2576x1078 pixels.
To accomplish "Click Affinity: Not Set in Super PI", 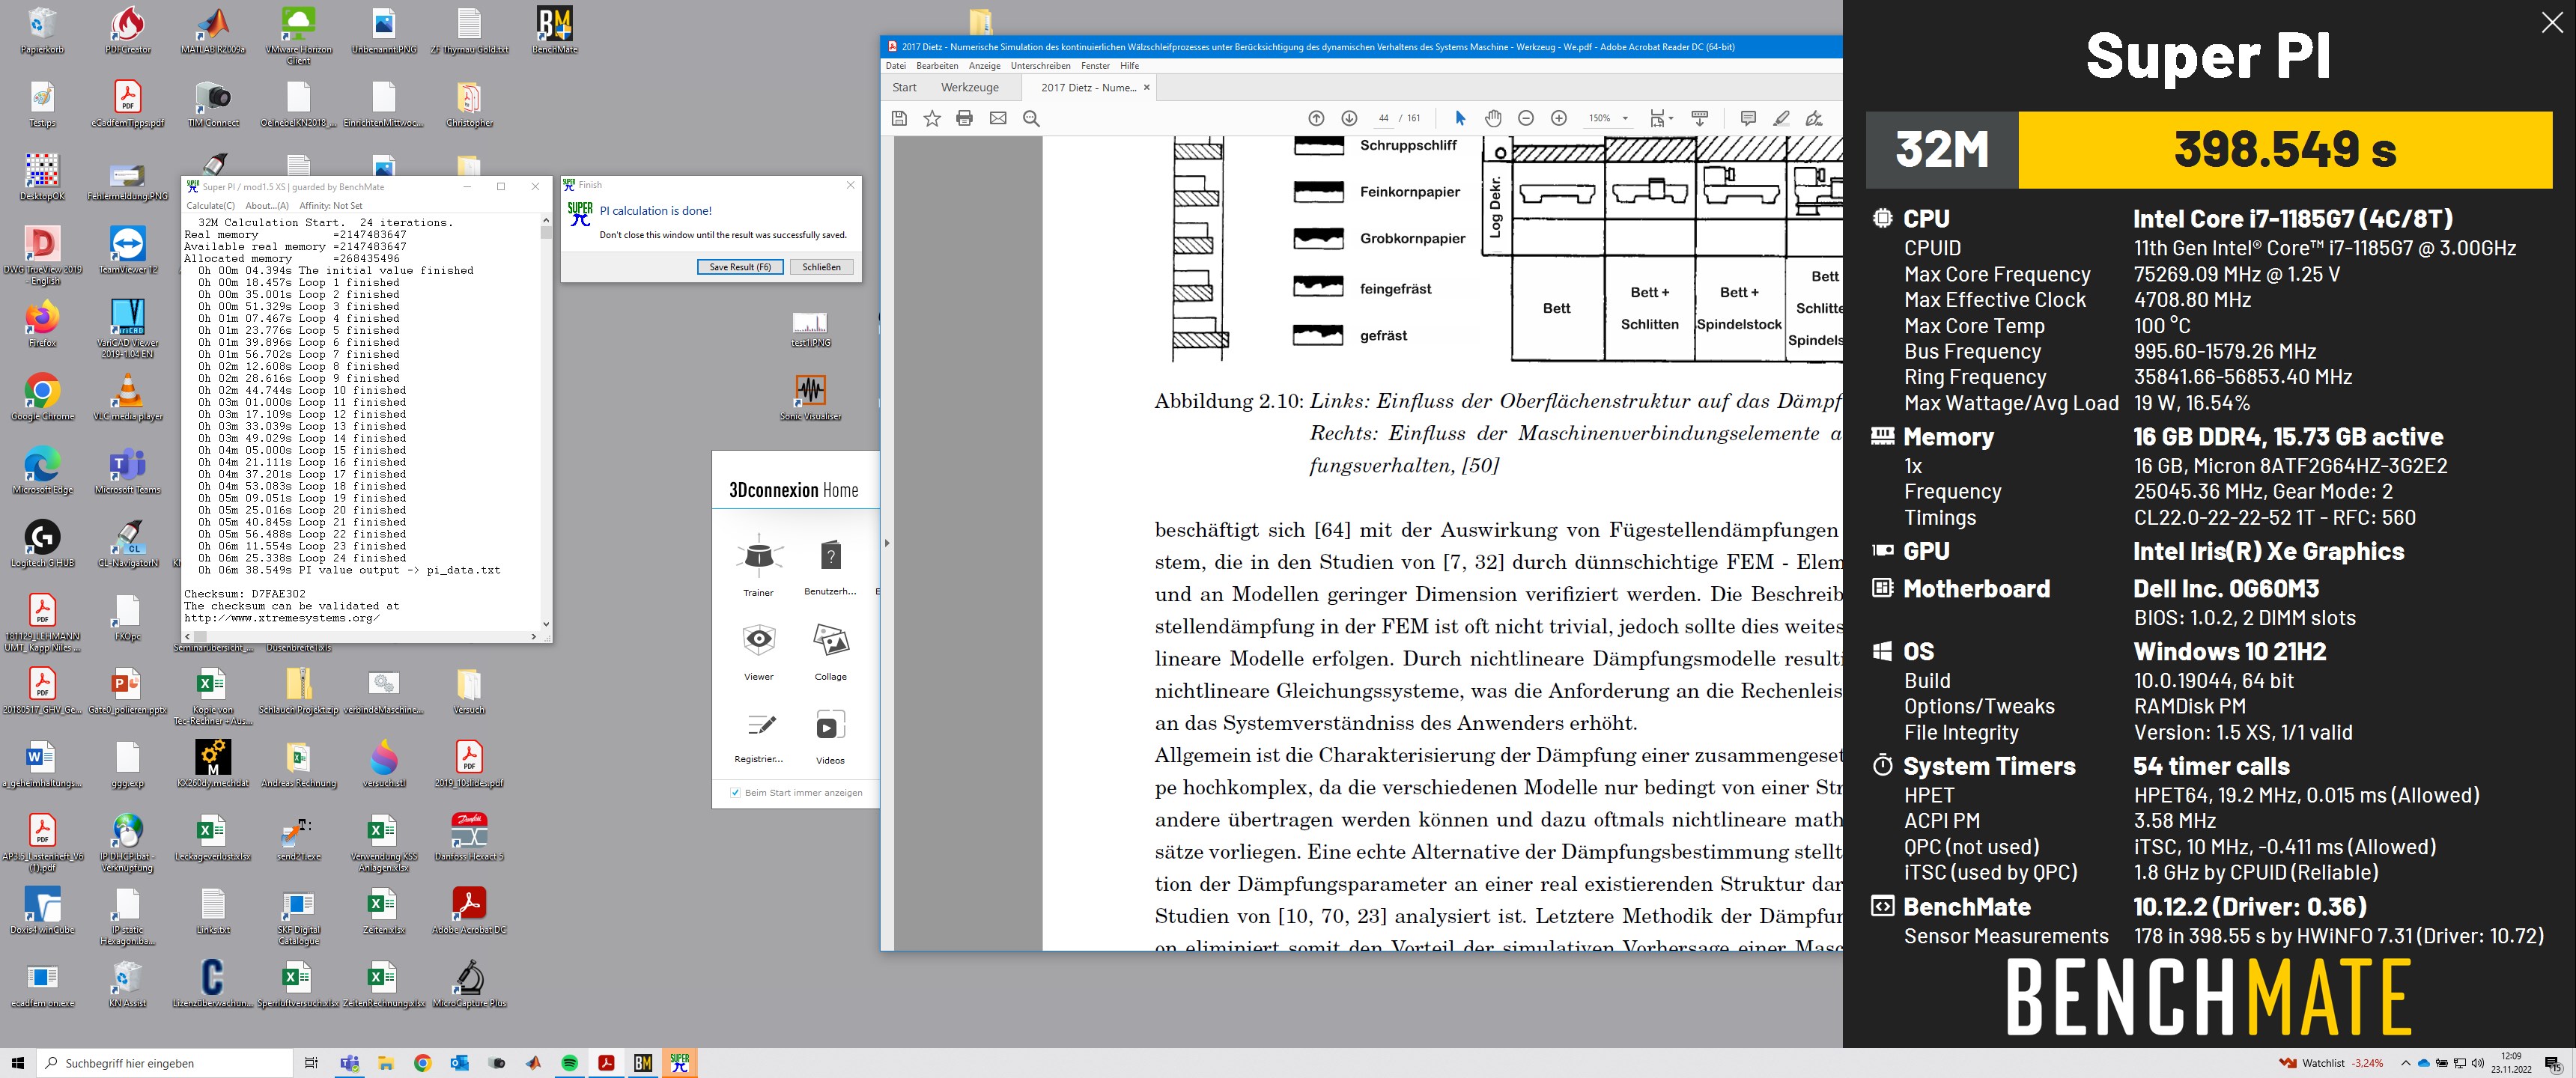I will 331,206.
